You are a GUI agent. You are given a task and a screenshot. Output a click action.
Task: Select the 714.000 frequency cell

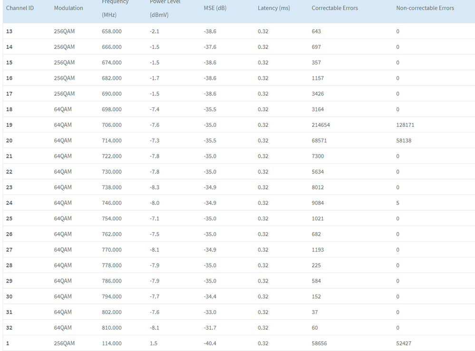(x=112, y=141)
